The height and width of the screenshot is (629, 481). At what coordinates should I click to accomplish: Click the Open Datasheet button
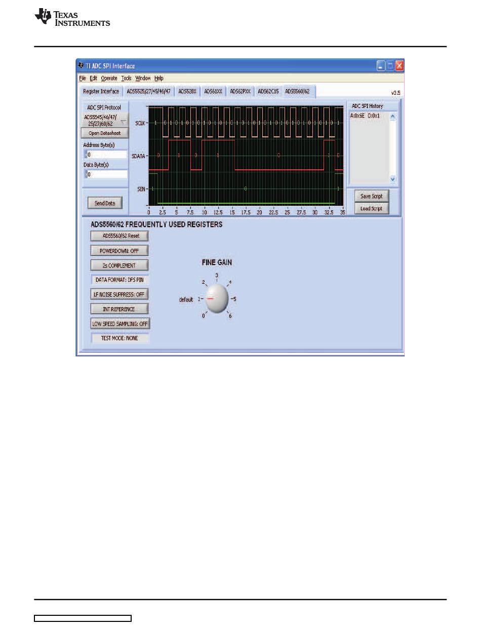105,133
